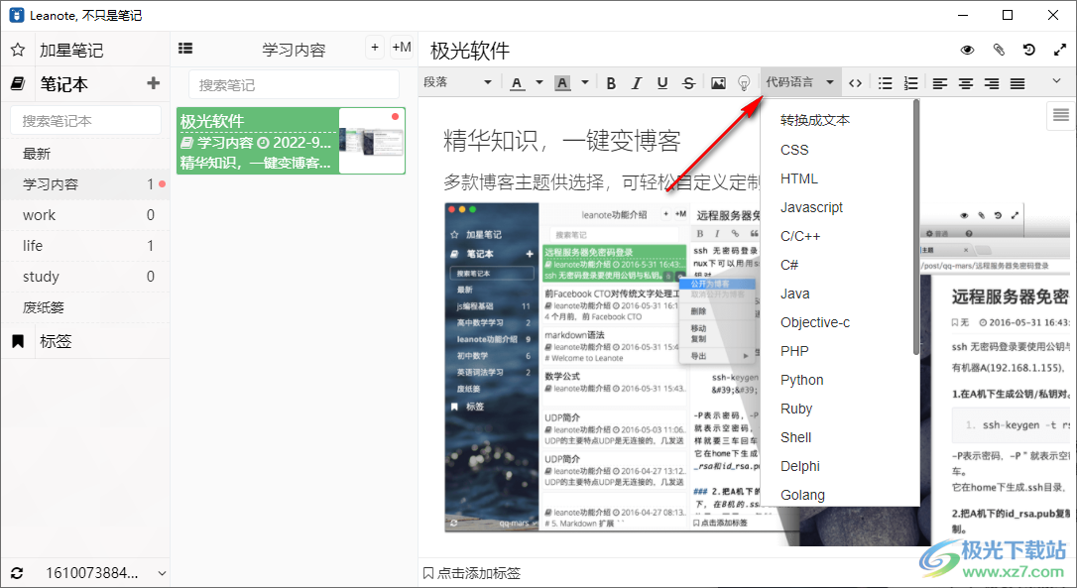Screen dimensions: 1077x588
Task: Choose Delphi as the code language
Action: coord(800,467)
